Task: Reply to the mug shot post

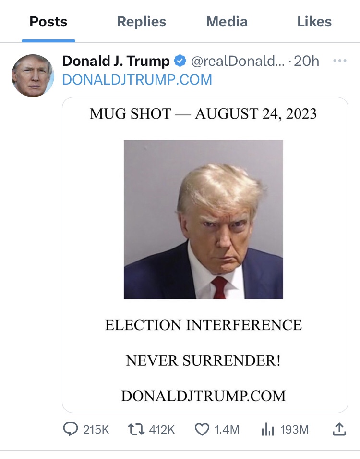Action: [x=71, y=429]
